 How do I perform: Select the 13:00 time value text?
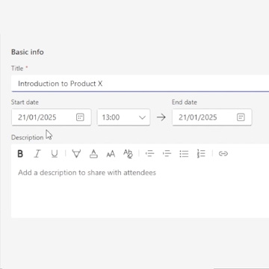click(111, 117)
